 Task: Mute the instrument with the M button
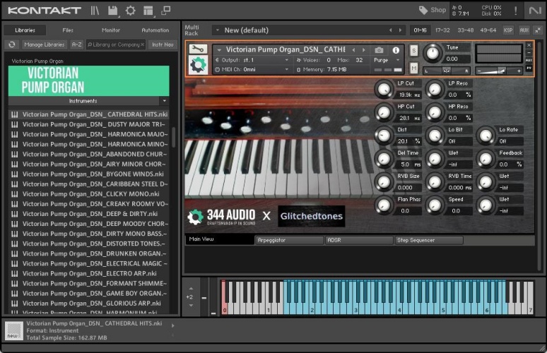pyautogui.click(x=413, y=68)
